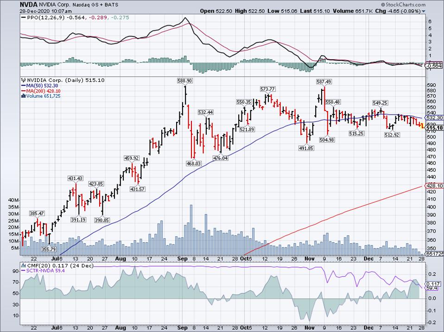Click the 532.44 price label

[x=206, y=112]
